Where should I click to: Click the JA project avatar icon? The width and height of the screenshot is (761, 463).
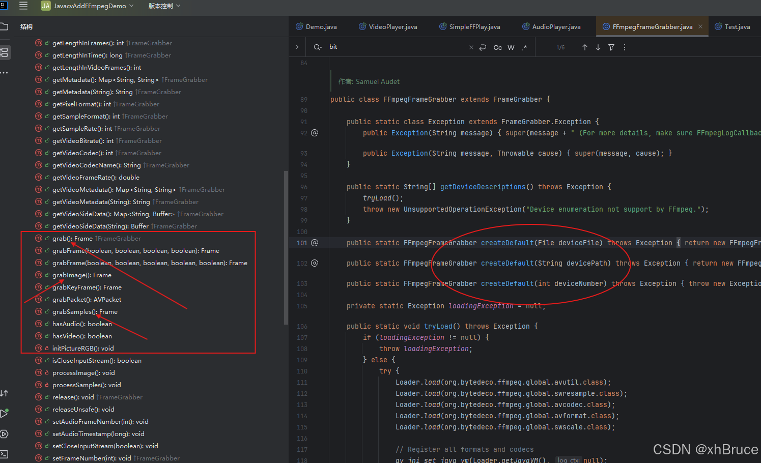[46, 6]
